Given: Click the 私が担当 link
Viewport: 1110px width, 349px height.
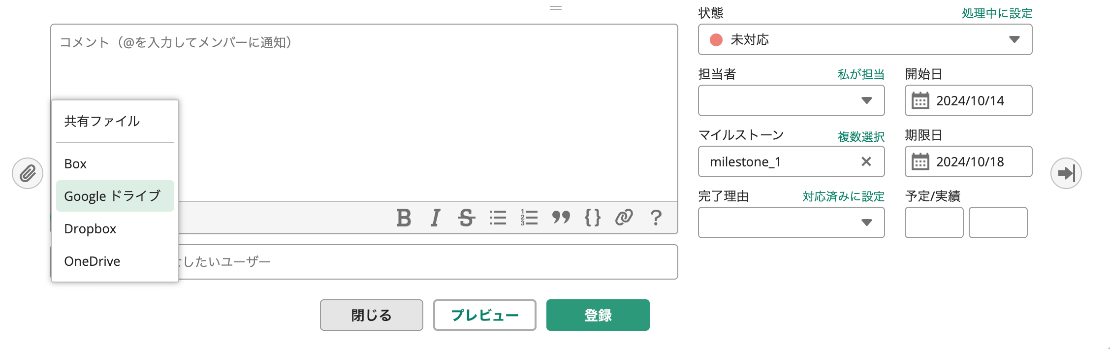Looking at the screenshot, I should pos(861,74).
